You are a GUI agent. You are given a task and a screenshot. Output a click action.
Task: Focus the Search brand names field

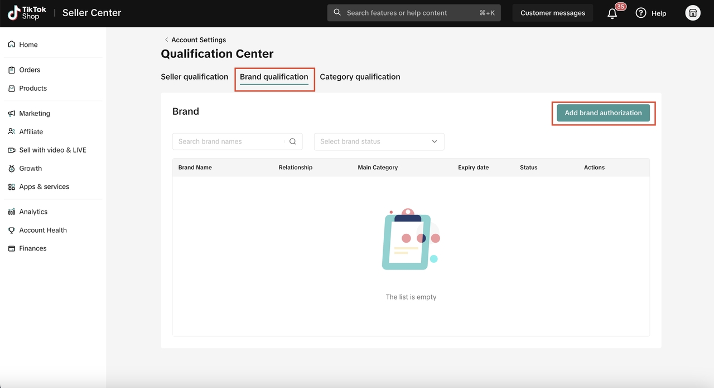pyautogui.click(x=230, y=141)
